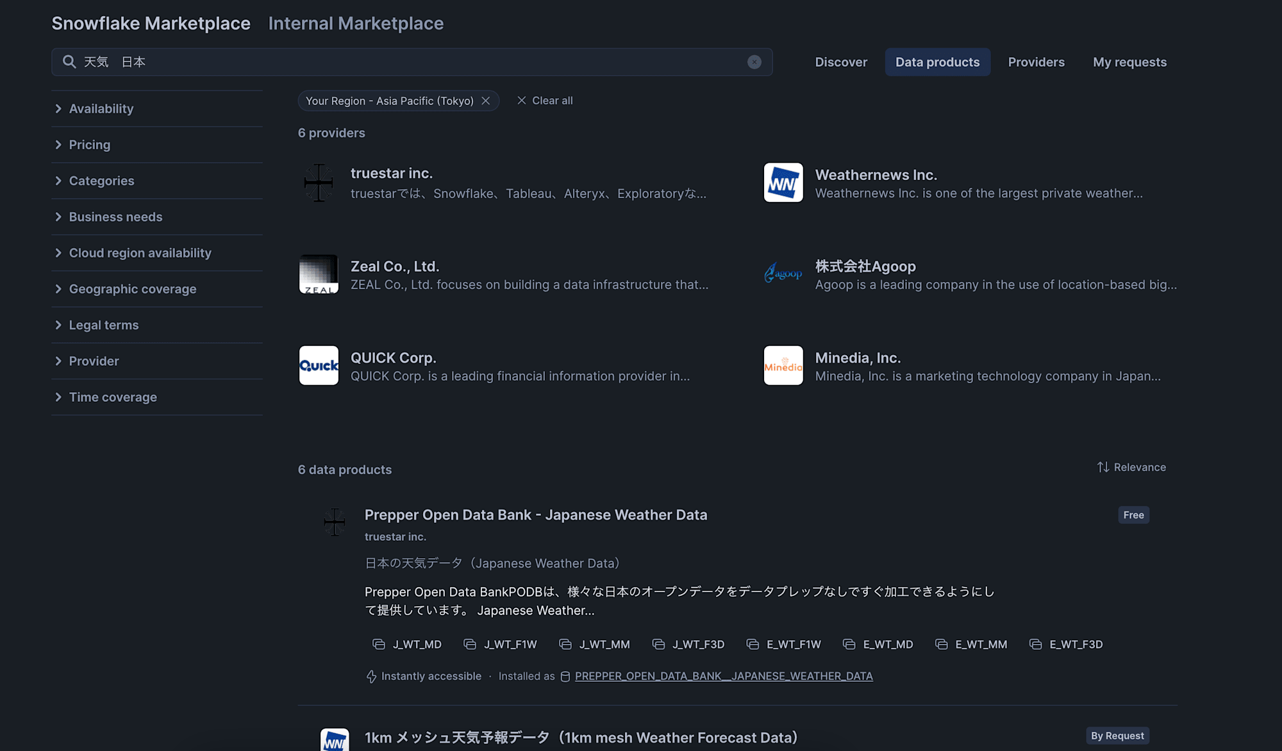
Task: Select the Data products tab
Action: click(938, 62)
